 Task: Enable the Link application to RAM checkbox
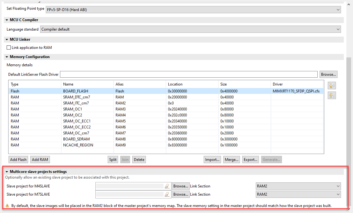coord(9,47)
